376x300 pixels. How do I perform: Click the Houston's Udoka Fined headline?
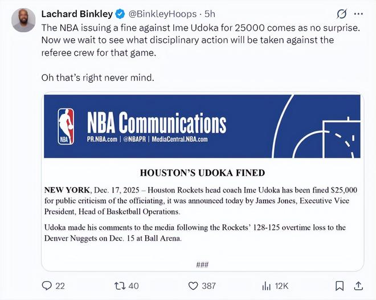coord(202,172)
